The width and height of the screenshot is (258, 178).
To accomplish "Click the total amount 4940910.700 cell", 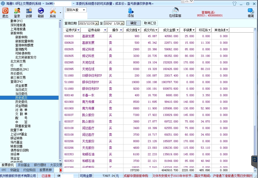I will (170, 170).
